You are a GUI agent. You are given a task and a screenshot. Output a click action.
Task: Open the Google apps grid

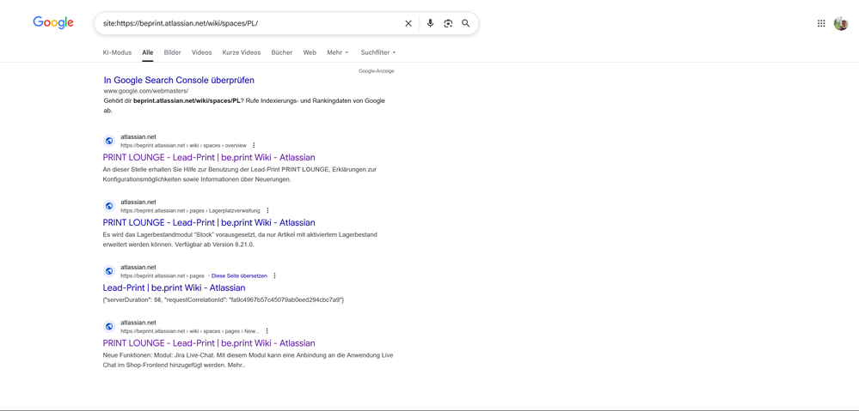tap(821, 23)
